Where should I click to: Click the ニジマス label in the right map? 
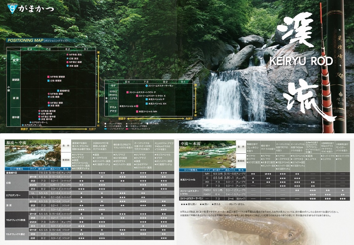coord(113,98)
